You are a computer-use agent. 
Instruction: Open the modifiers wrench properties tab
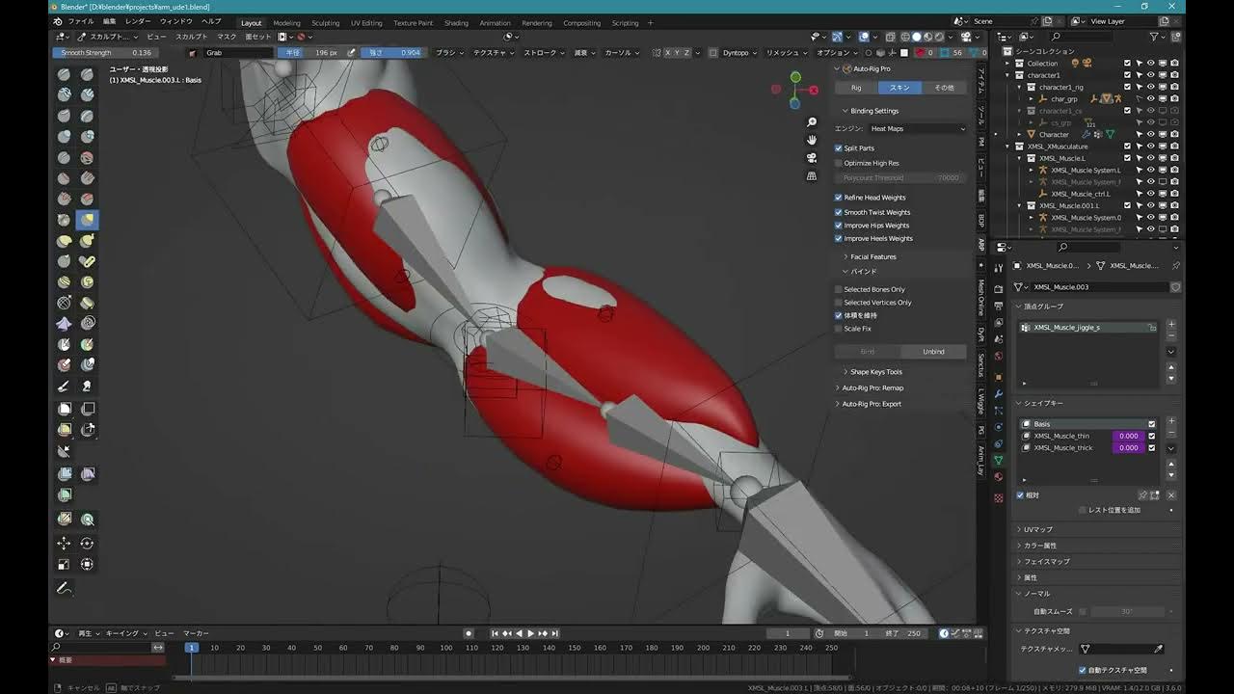click(998, 392)
